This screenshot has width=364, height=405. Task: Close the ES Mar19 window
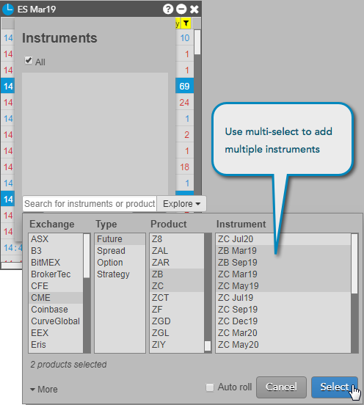(x=194, y=10)
